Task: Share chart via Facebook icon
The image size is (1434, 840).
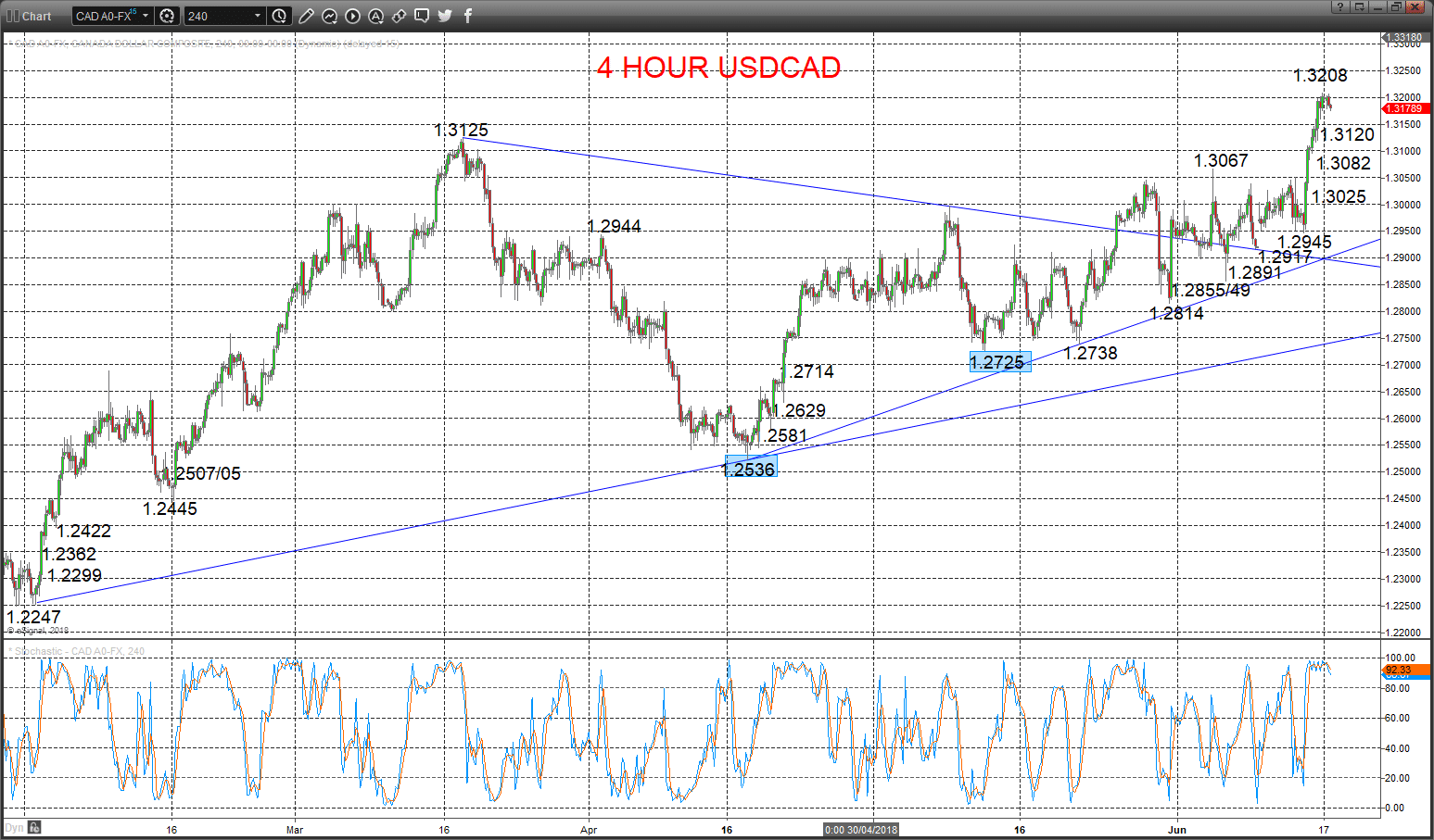Action: tap(468, 16)
